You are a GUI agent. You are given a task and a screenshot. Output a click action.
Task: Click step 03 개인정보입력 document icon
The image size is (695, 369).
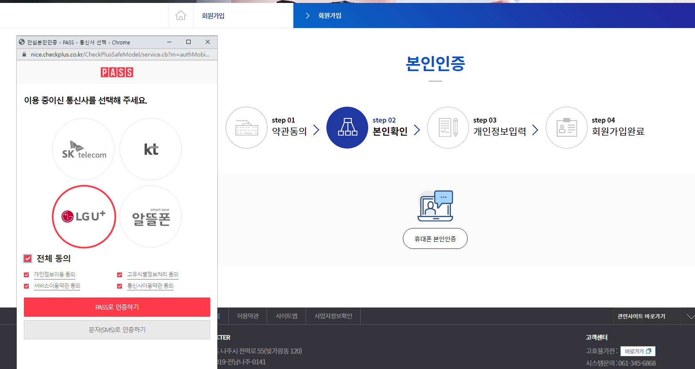point(448,128)
